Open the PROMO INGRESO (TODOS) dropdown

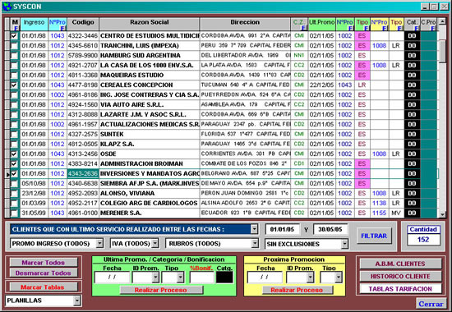coord(99,243)
